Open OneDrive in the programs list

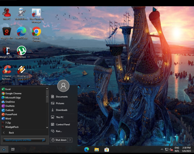click(x=23, y=102)
